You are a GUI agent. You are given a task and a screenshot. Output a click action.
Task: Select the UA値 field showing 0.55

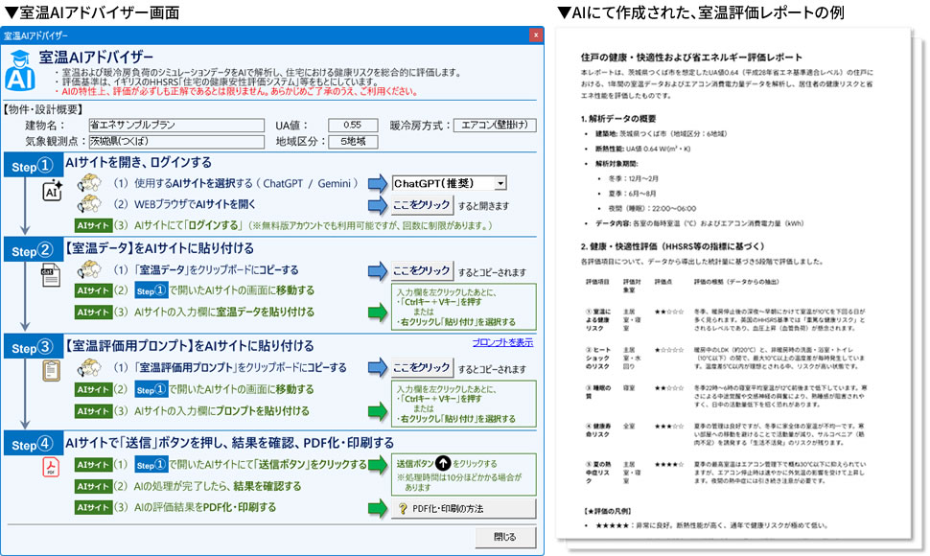(x=351, y=125)
